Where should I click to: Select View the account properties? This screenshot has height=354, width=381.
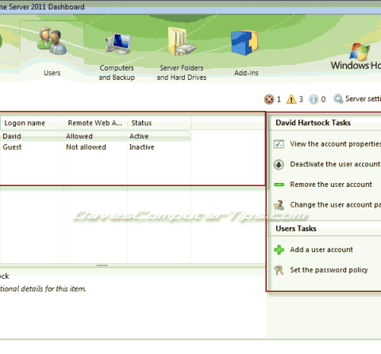(336, 144)
